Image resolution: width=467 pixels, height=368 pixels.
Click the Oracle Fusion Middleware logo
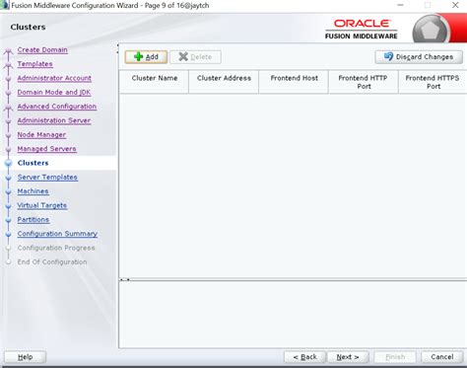(361, 29)
